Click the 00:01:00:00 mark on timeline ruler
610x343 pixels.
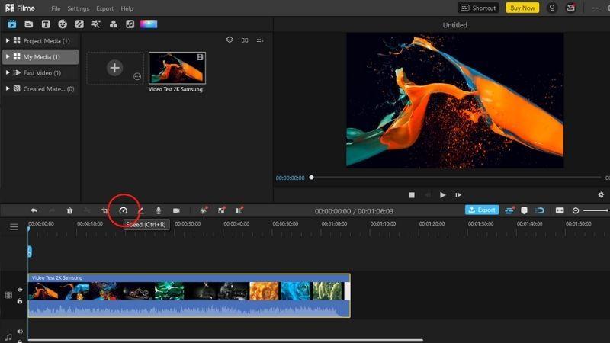tap(334, 223)
